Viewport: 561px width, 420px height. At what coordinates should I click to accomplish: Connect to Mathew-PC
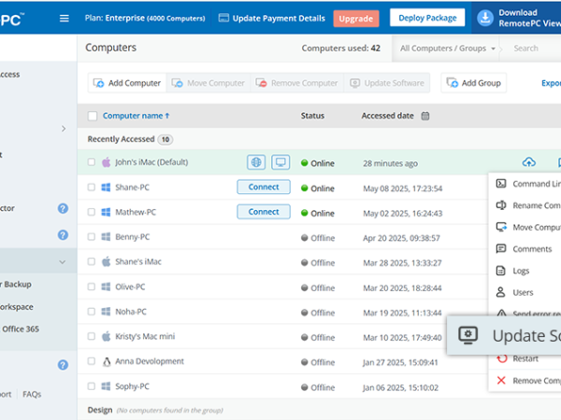click(264, 212)
